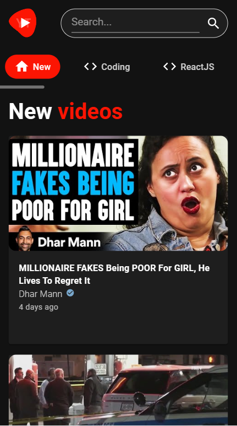Click the blue verified badge near Dhar Mann
Image resolution: width=237 pixels, height=426 pixels.
tap(70, 293)
